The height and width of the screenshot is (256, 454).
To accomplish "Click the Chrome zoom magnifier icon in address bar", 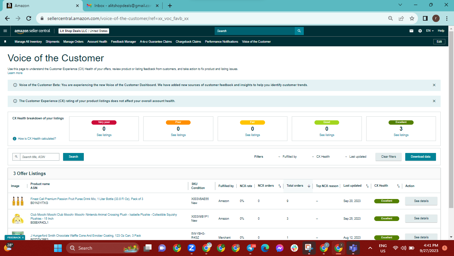I will [390, 19].
